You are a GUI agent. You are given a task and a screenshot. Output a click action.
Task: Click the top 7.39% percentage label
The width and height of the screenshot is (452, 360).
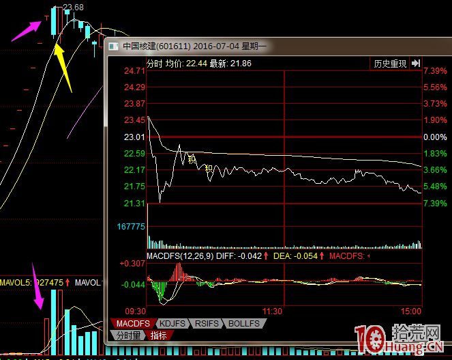point(435,71)
